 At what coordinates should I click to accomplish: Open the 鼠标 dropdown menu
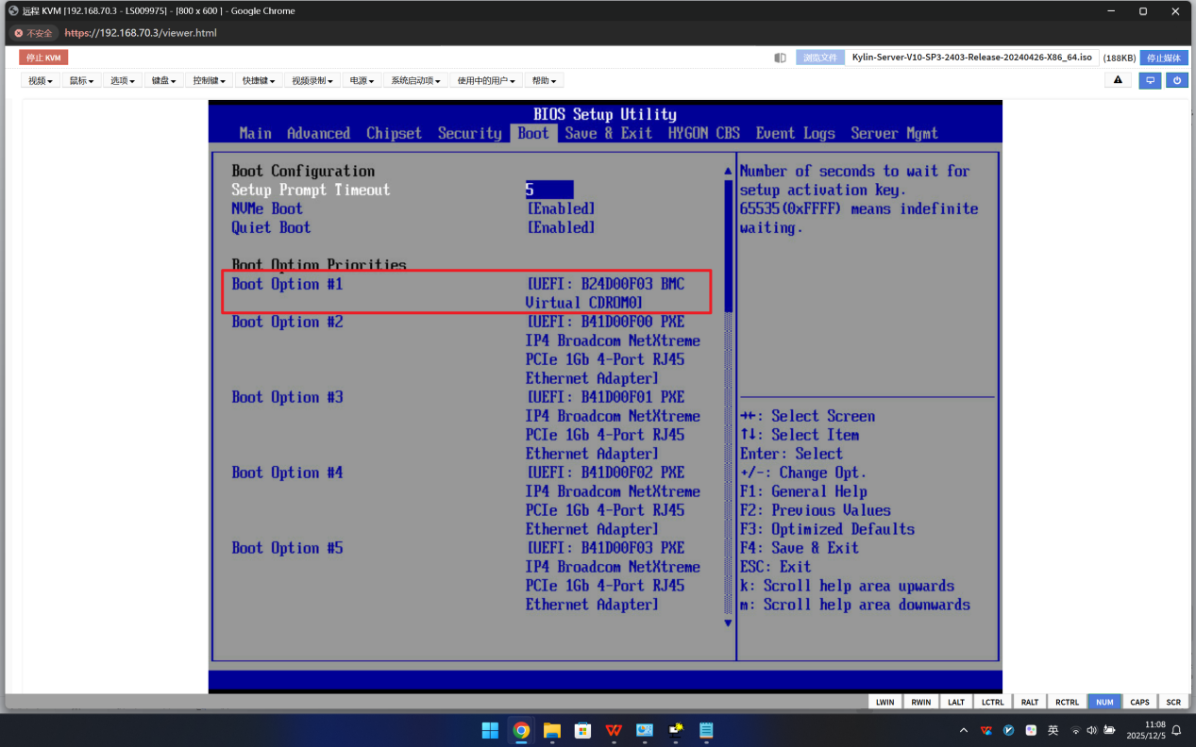click(x=81, y=80)
